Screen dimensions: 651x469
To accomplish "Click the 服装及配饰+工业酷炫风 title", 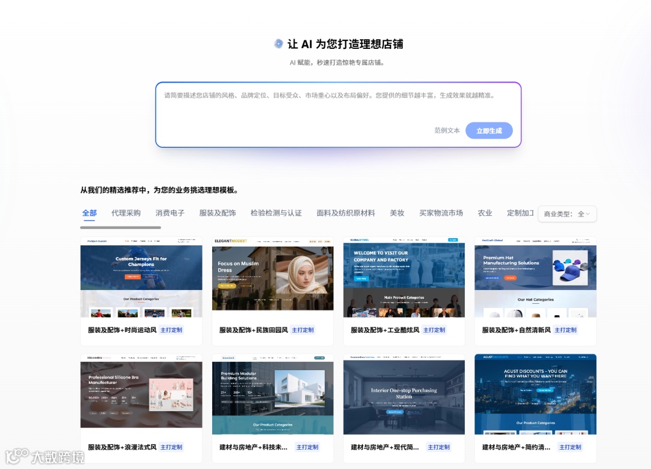I will (x=385, y=330).
